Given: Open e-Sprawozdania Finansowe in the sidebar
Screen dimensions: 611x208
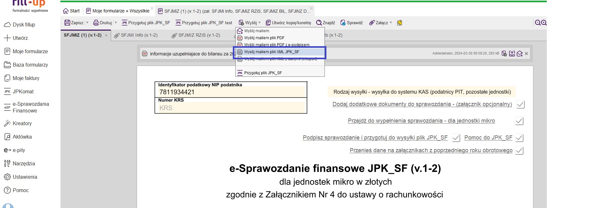Looking at the screenshot, I should 27,107.
